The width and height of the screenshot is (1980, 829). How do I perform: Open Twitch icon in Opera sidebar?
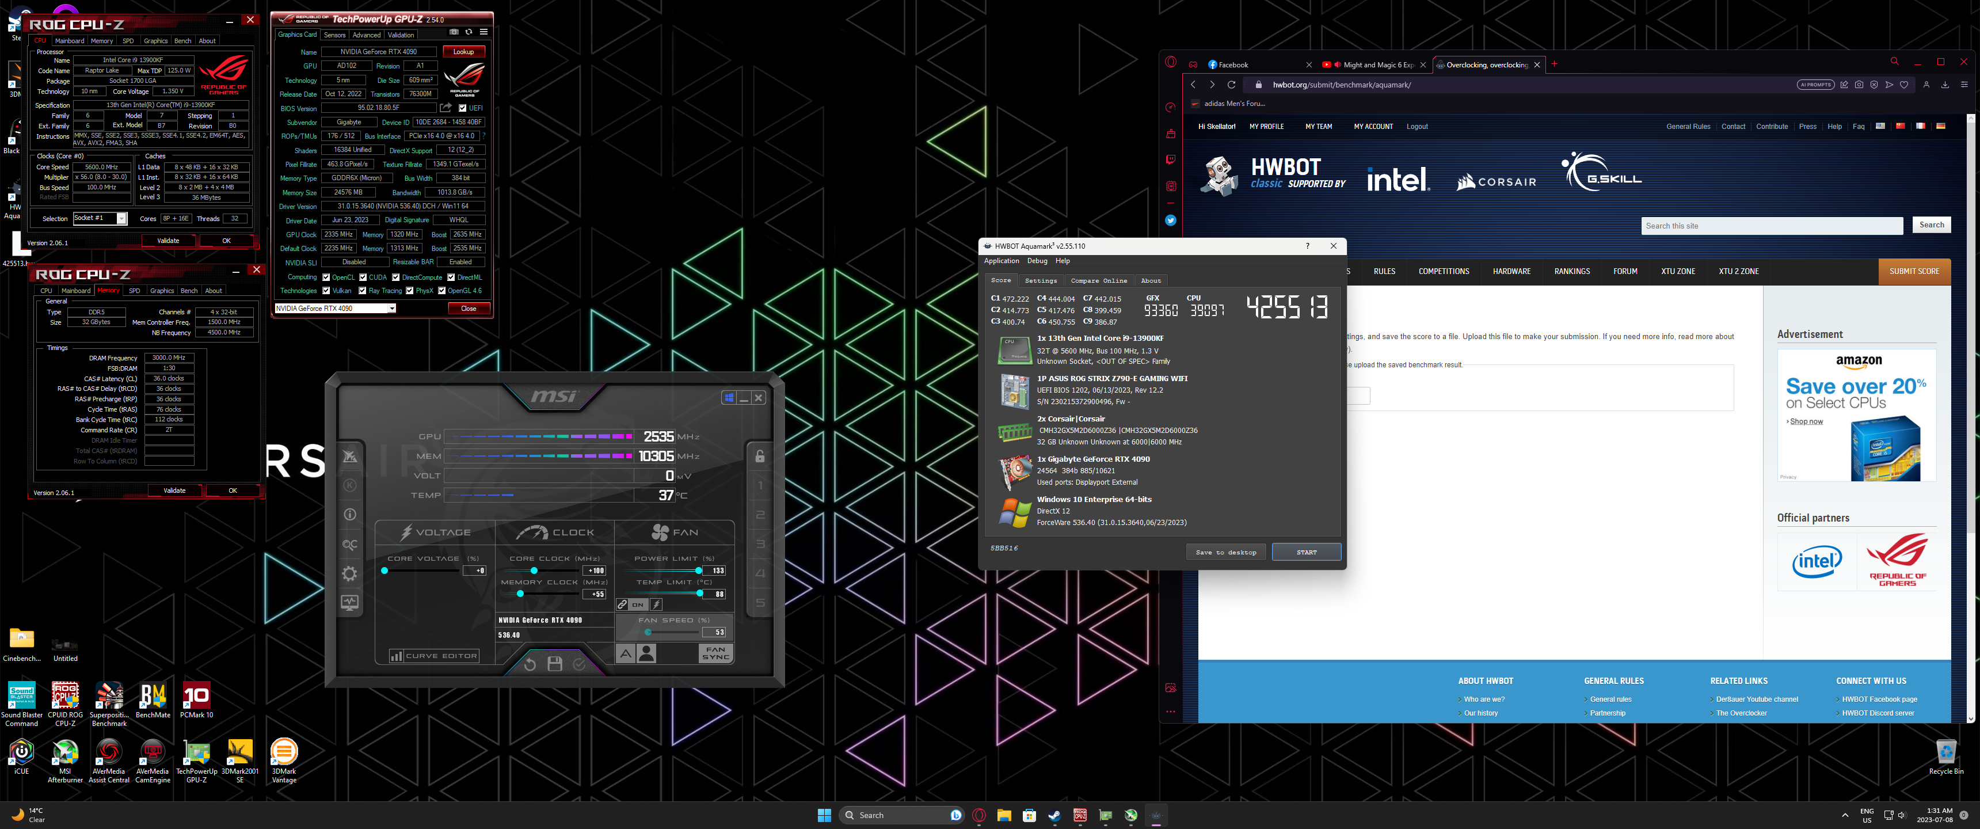coord(1171,159)
